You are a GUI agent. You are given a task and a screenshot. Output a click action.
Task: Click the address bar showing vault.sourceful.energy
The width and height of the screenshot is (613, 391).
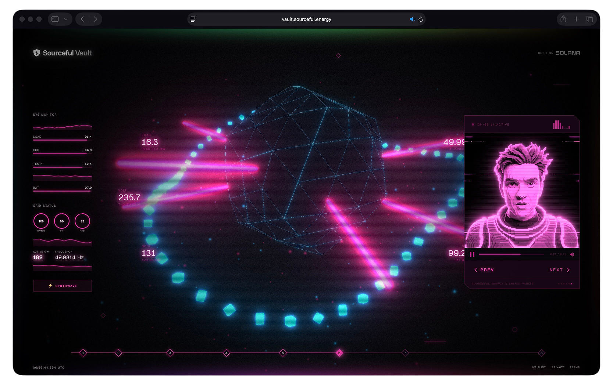click(x=306, y=19)
